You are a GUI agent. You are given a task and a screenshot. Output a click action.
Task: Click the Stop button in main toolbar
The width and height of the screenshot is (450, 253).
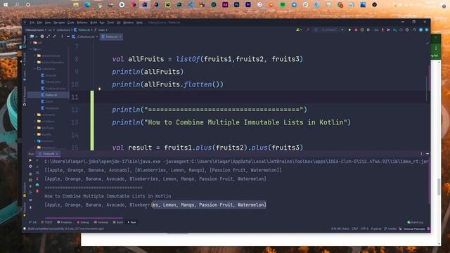pyautogui.click(x=368, y=30)
